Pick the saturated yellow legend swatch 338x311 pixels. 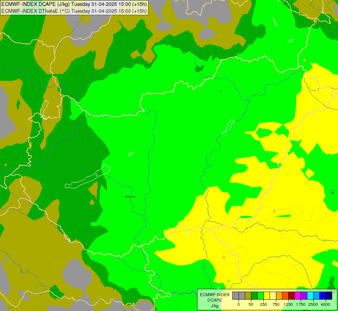tap(267, 296)
